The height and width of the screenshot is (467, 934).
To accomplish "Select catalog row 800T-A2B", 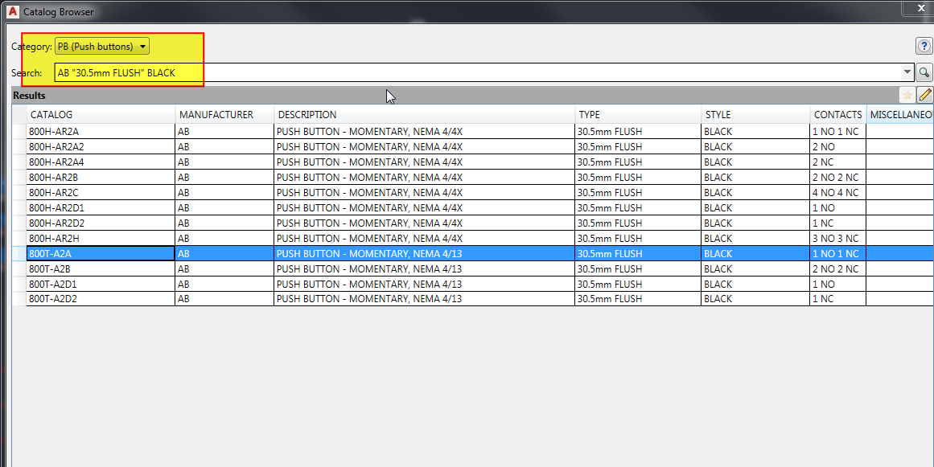I will point(473,269).
